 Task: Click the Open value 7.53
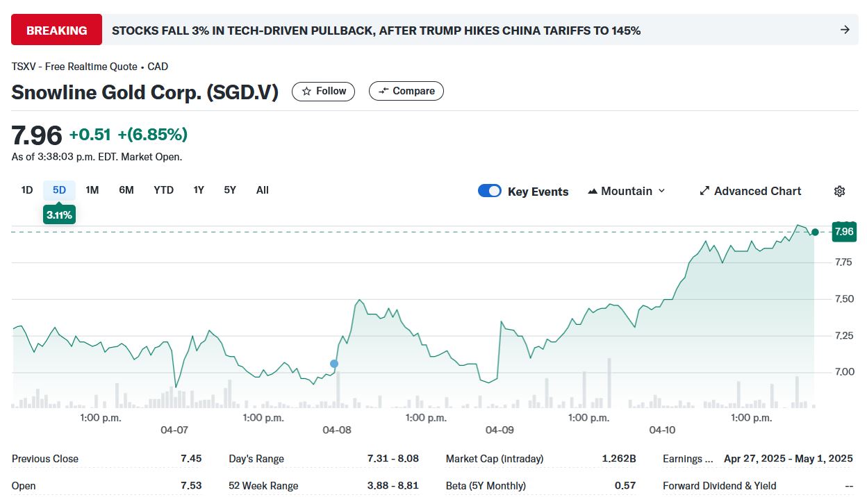pos(191,485)
